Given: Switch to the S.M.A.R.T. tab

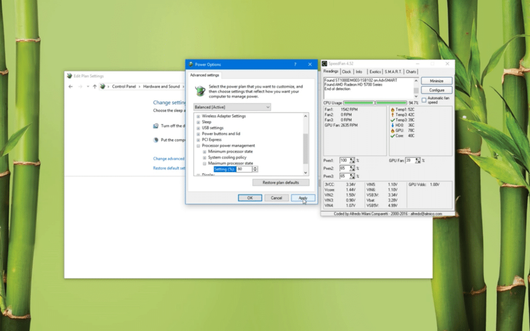Looking at the screenshot, I should pos(393,72).
